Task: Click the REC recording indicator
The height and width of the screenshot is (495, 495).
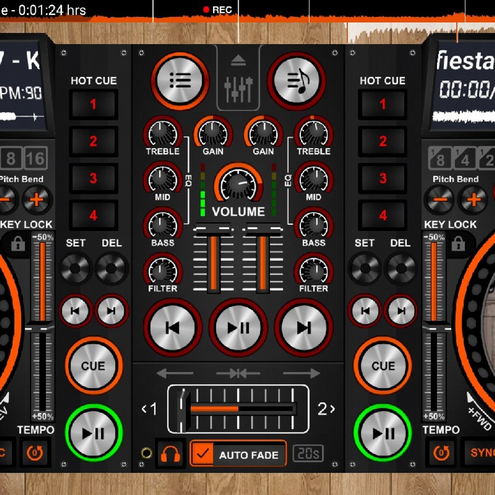Action: (x=217, y=10)
